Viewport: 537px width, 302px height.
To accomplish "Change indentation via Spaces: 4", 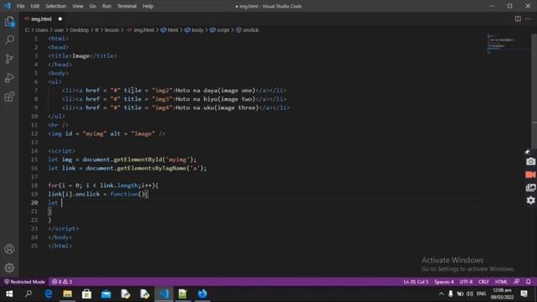I will [444, 282].
